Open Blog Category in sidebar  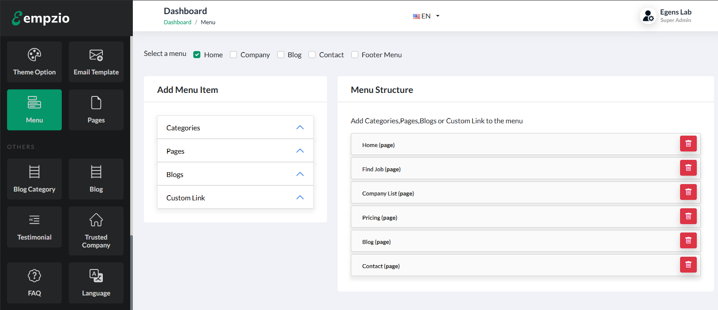click(34, 179)
